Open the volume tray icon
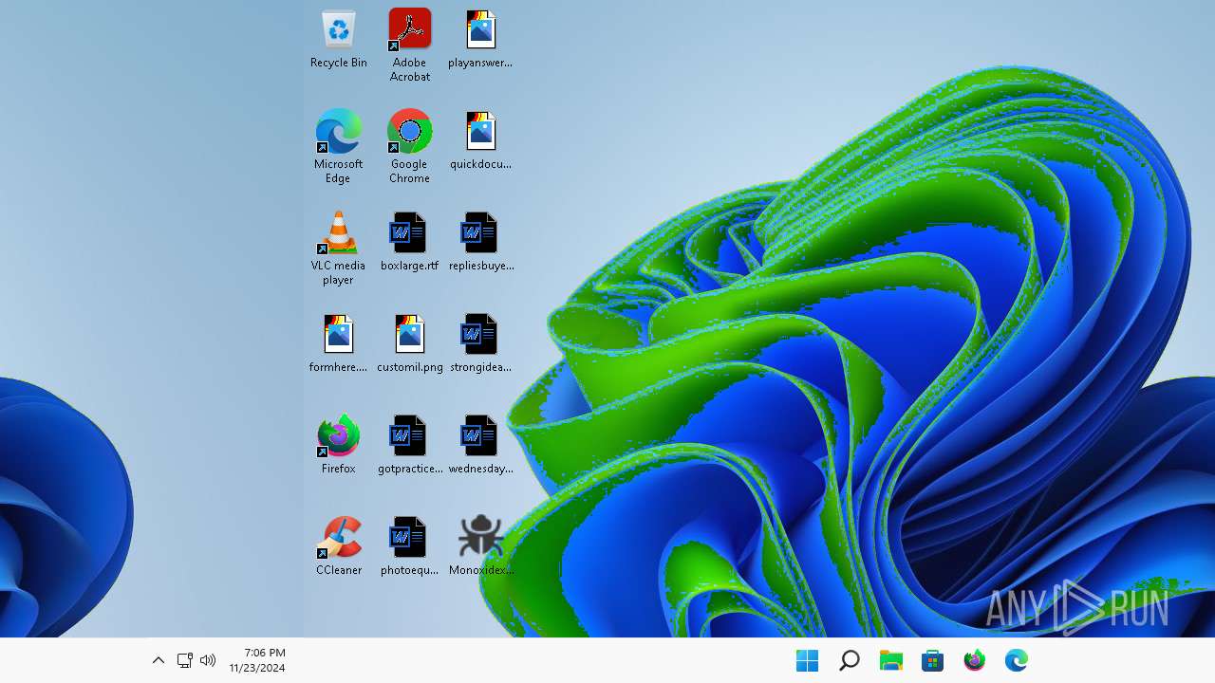 tap(208, 660)
